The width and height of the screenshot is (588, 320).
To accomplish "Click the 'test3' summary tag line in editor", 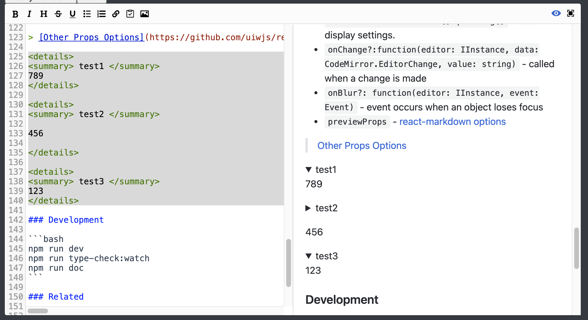I will 94,181.
